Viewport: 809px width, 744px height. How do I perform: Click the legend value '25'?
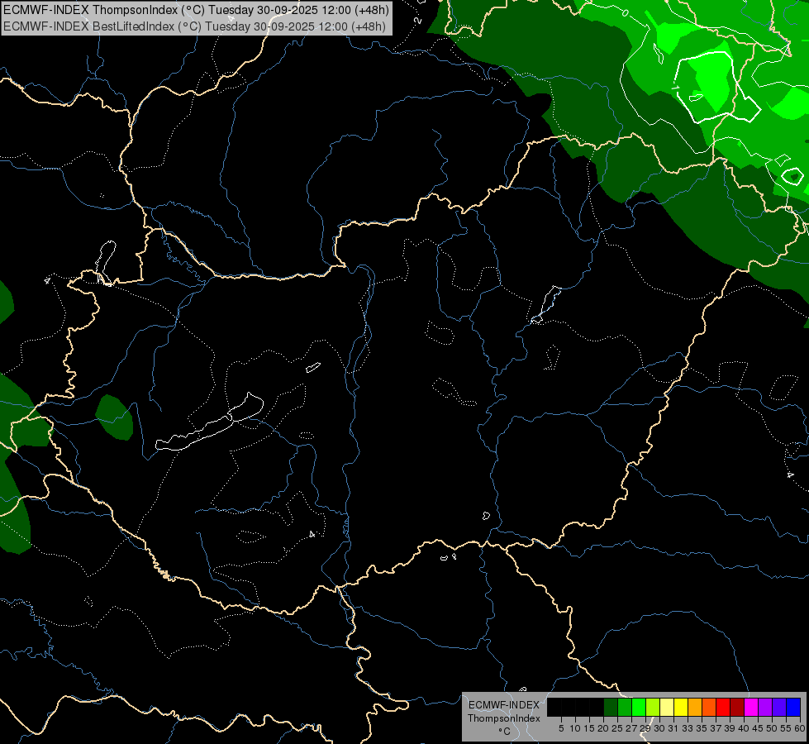[x=617, y=728]
